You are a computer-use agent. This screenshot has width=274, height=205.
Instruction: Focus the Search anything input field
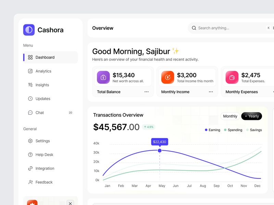tap(231, 28)
